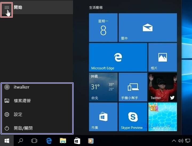Open File Explorer folder icon on taskbar
Viewport: 192px width, 146px height.
pos(63,141)
